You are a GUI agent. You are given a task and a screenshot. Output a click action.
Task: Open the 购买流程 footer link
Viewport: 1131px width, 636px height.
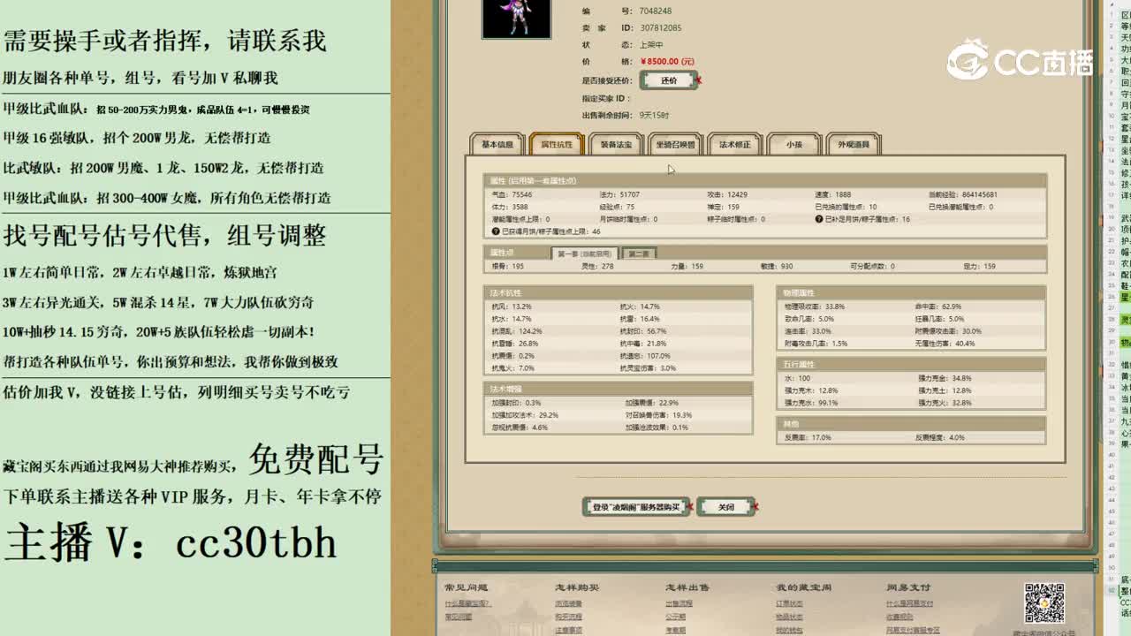pos(568,617)
